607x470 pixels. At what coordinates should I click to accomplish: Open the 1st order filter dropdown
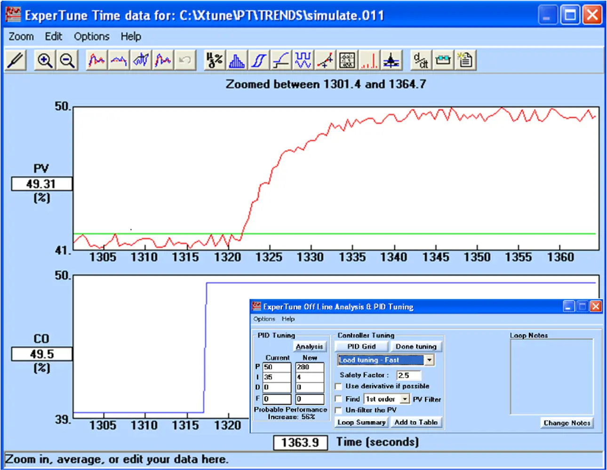[x=405, y=399]
